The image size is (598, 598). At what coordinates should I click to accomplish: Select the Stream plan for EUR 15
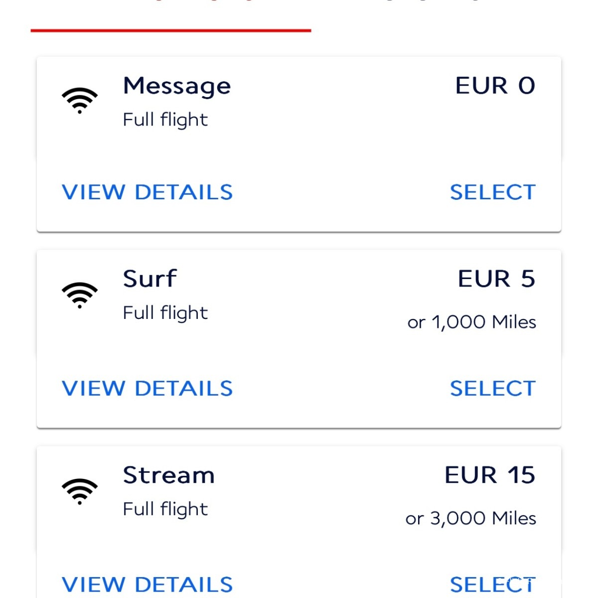[492, 585]
